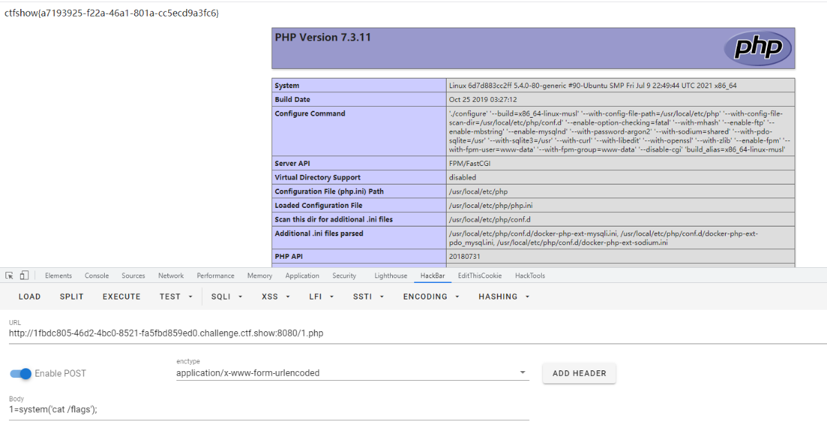Expand the XSS dropdown menu

pyautogui.click(x=276, y=297)
